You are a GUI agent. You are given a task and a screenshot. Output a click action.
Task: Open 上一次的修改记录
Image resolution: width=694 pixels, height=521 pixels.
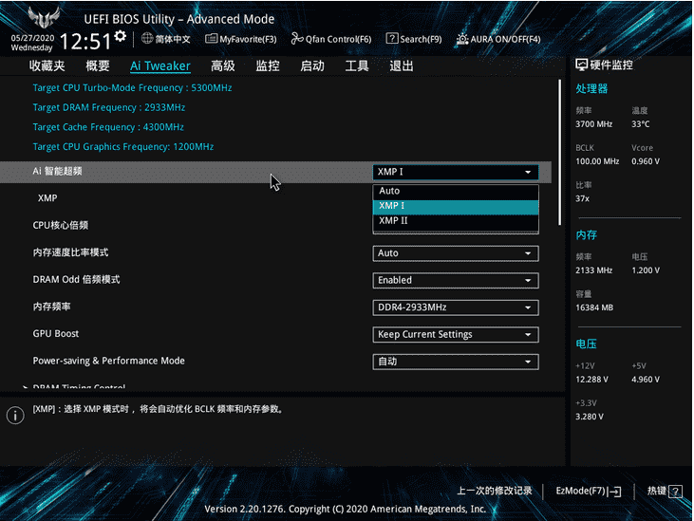(x=494, y=491)
